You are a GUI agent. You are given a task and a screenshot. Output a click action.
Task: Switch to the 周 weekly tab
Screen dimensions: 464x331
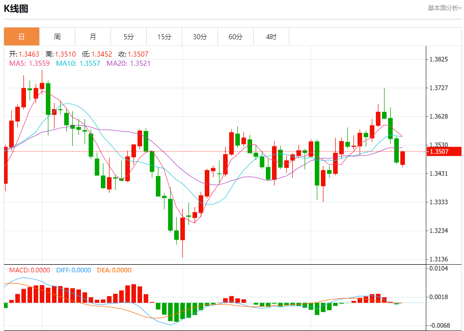click(57, 37)
